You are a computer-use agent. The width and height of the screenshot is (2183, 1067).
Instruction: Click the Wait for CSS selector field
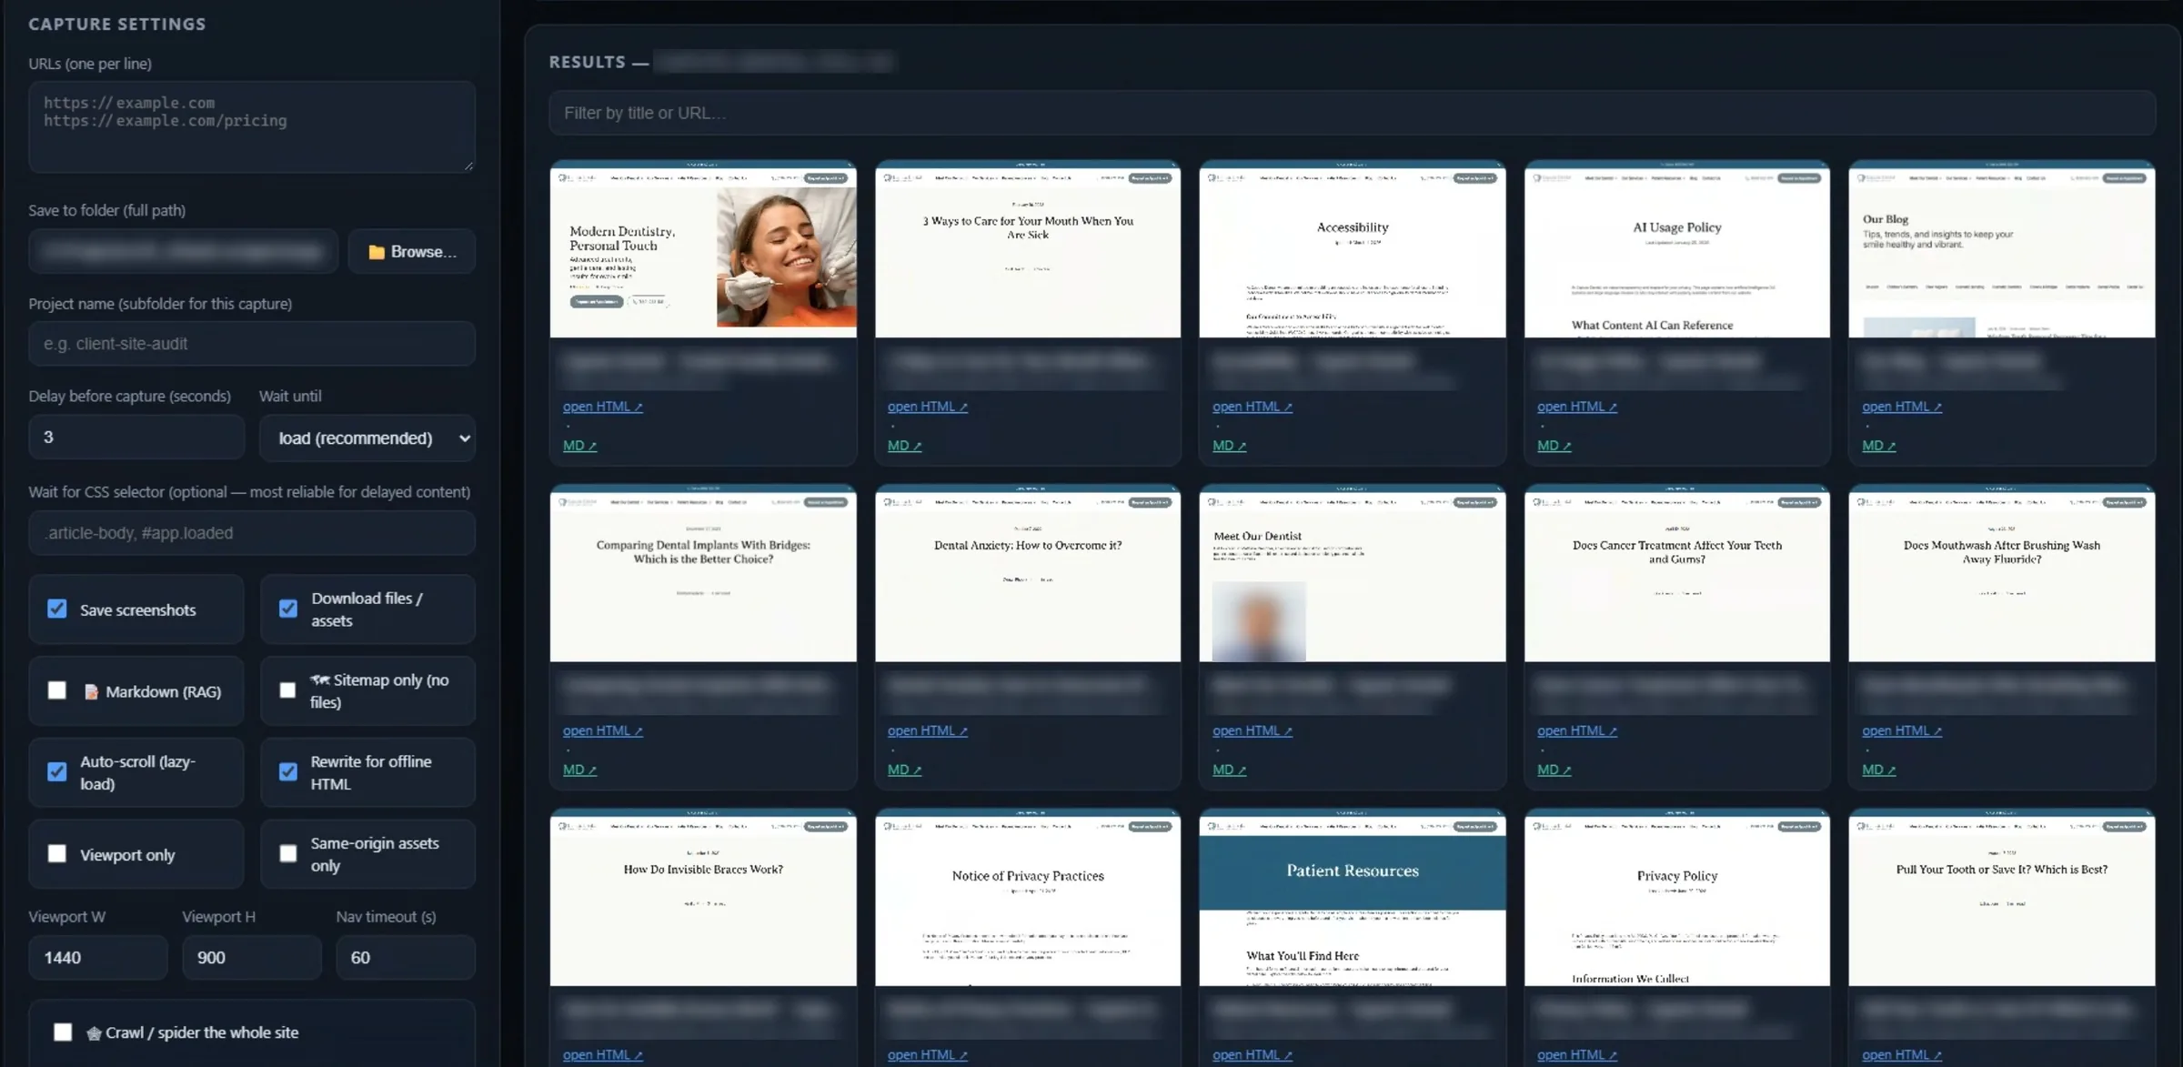[x=252, y=533]
